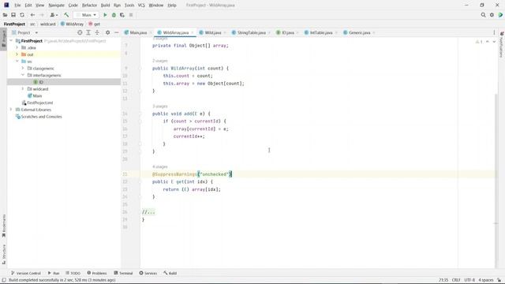Expand the folded code region on line 26
The width and height of the screenshot is (505, 284).
point(148,212)
